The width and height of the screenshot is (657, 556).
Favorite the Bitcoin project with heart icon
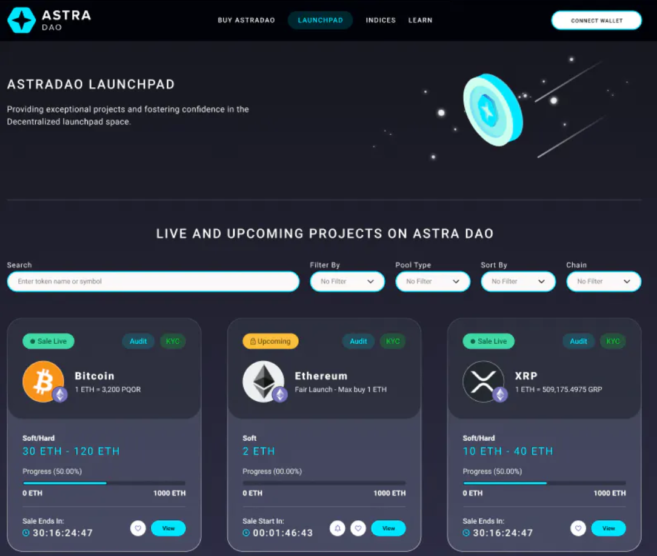[138, 528]
